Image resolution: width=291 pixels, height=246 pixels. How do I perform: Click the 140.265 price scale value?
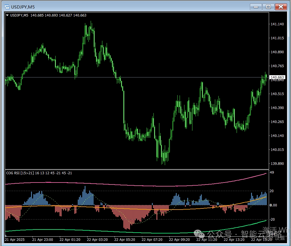pos(277,122)
